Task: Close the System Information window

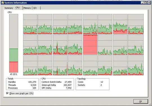Action: [149, 3]
